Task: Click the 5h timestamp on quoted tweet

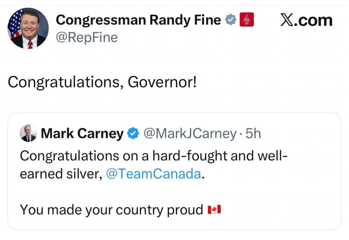Action: [x=253, y=134]
